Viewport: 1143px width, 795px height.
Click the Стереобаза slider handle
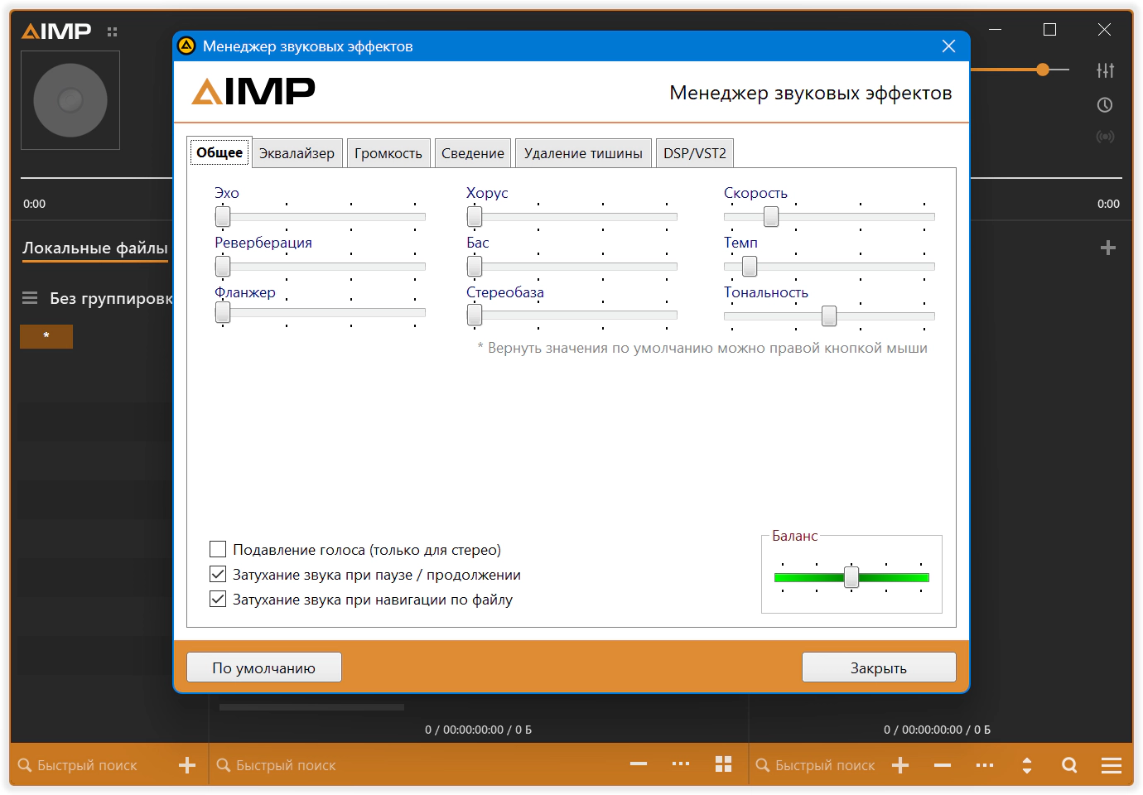click(475, 316)
